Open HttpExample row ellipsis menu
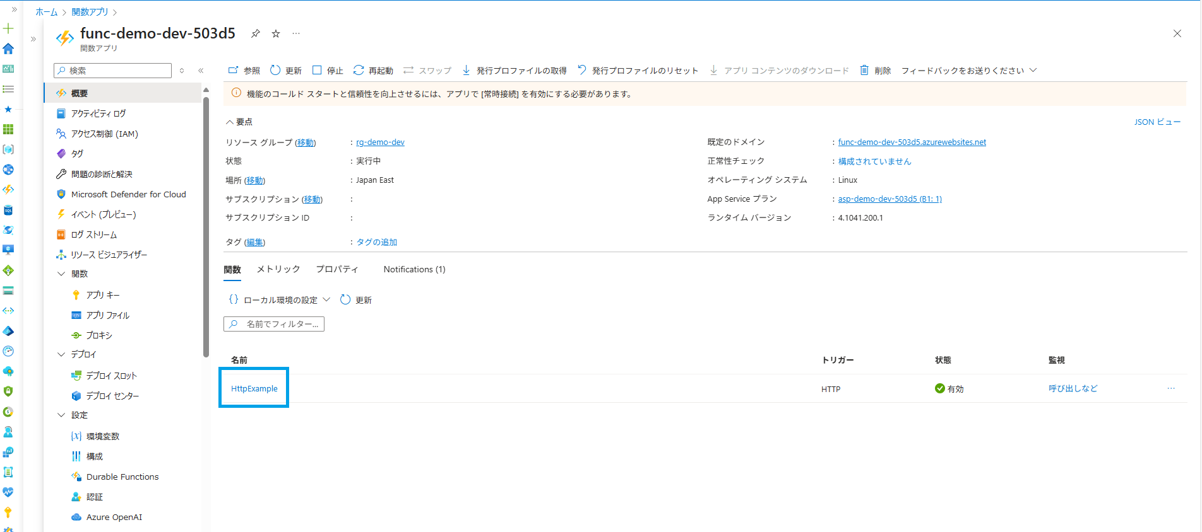Screen dimensions: 1202x532 pyautogui.click(x=1171, y=389)
